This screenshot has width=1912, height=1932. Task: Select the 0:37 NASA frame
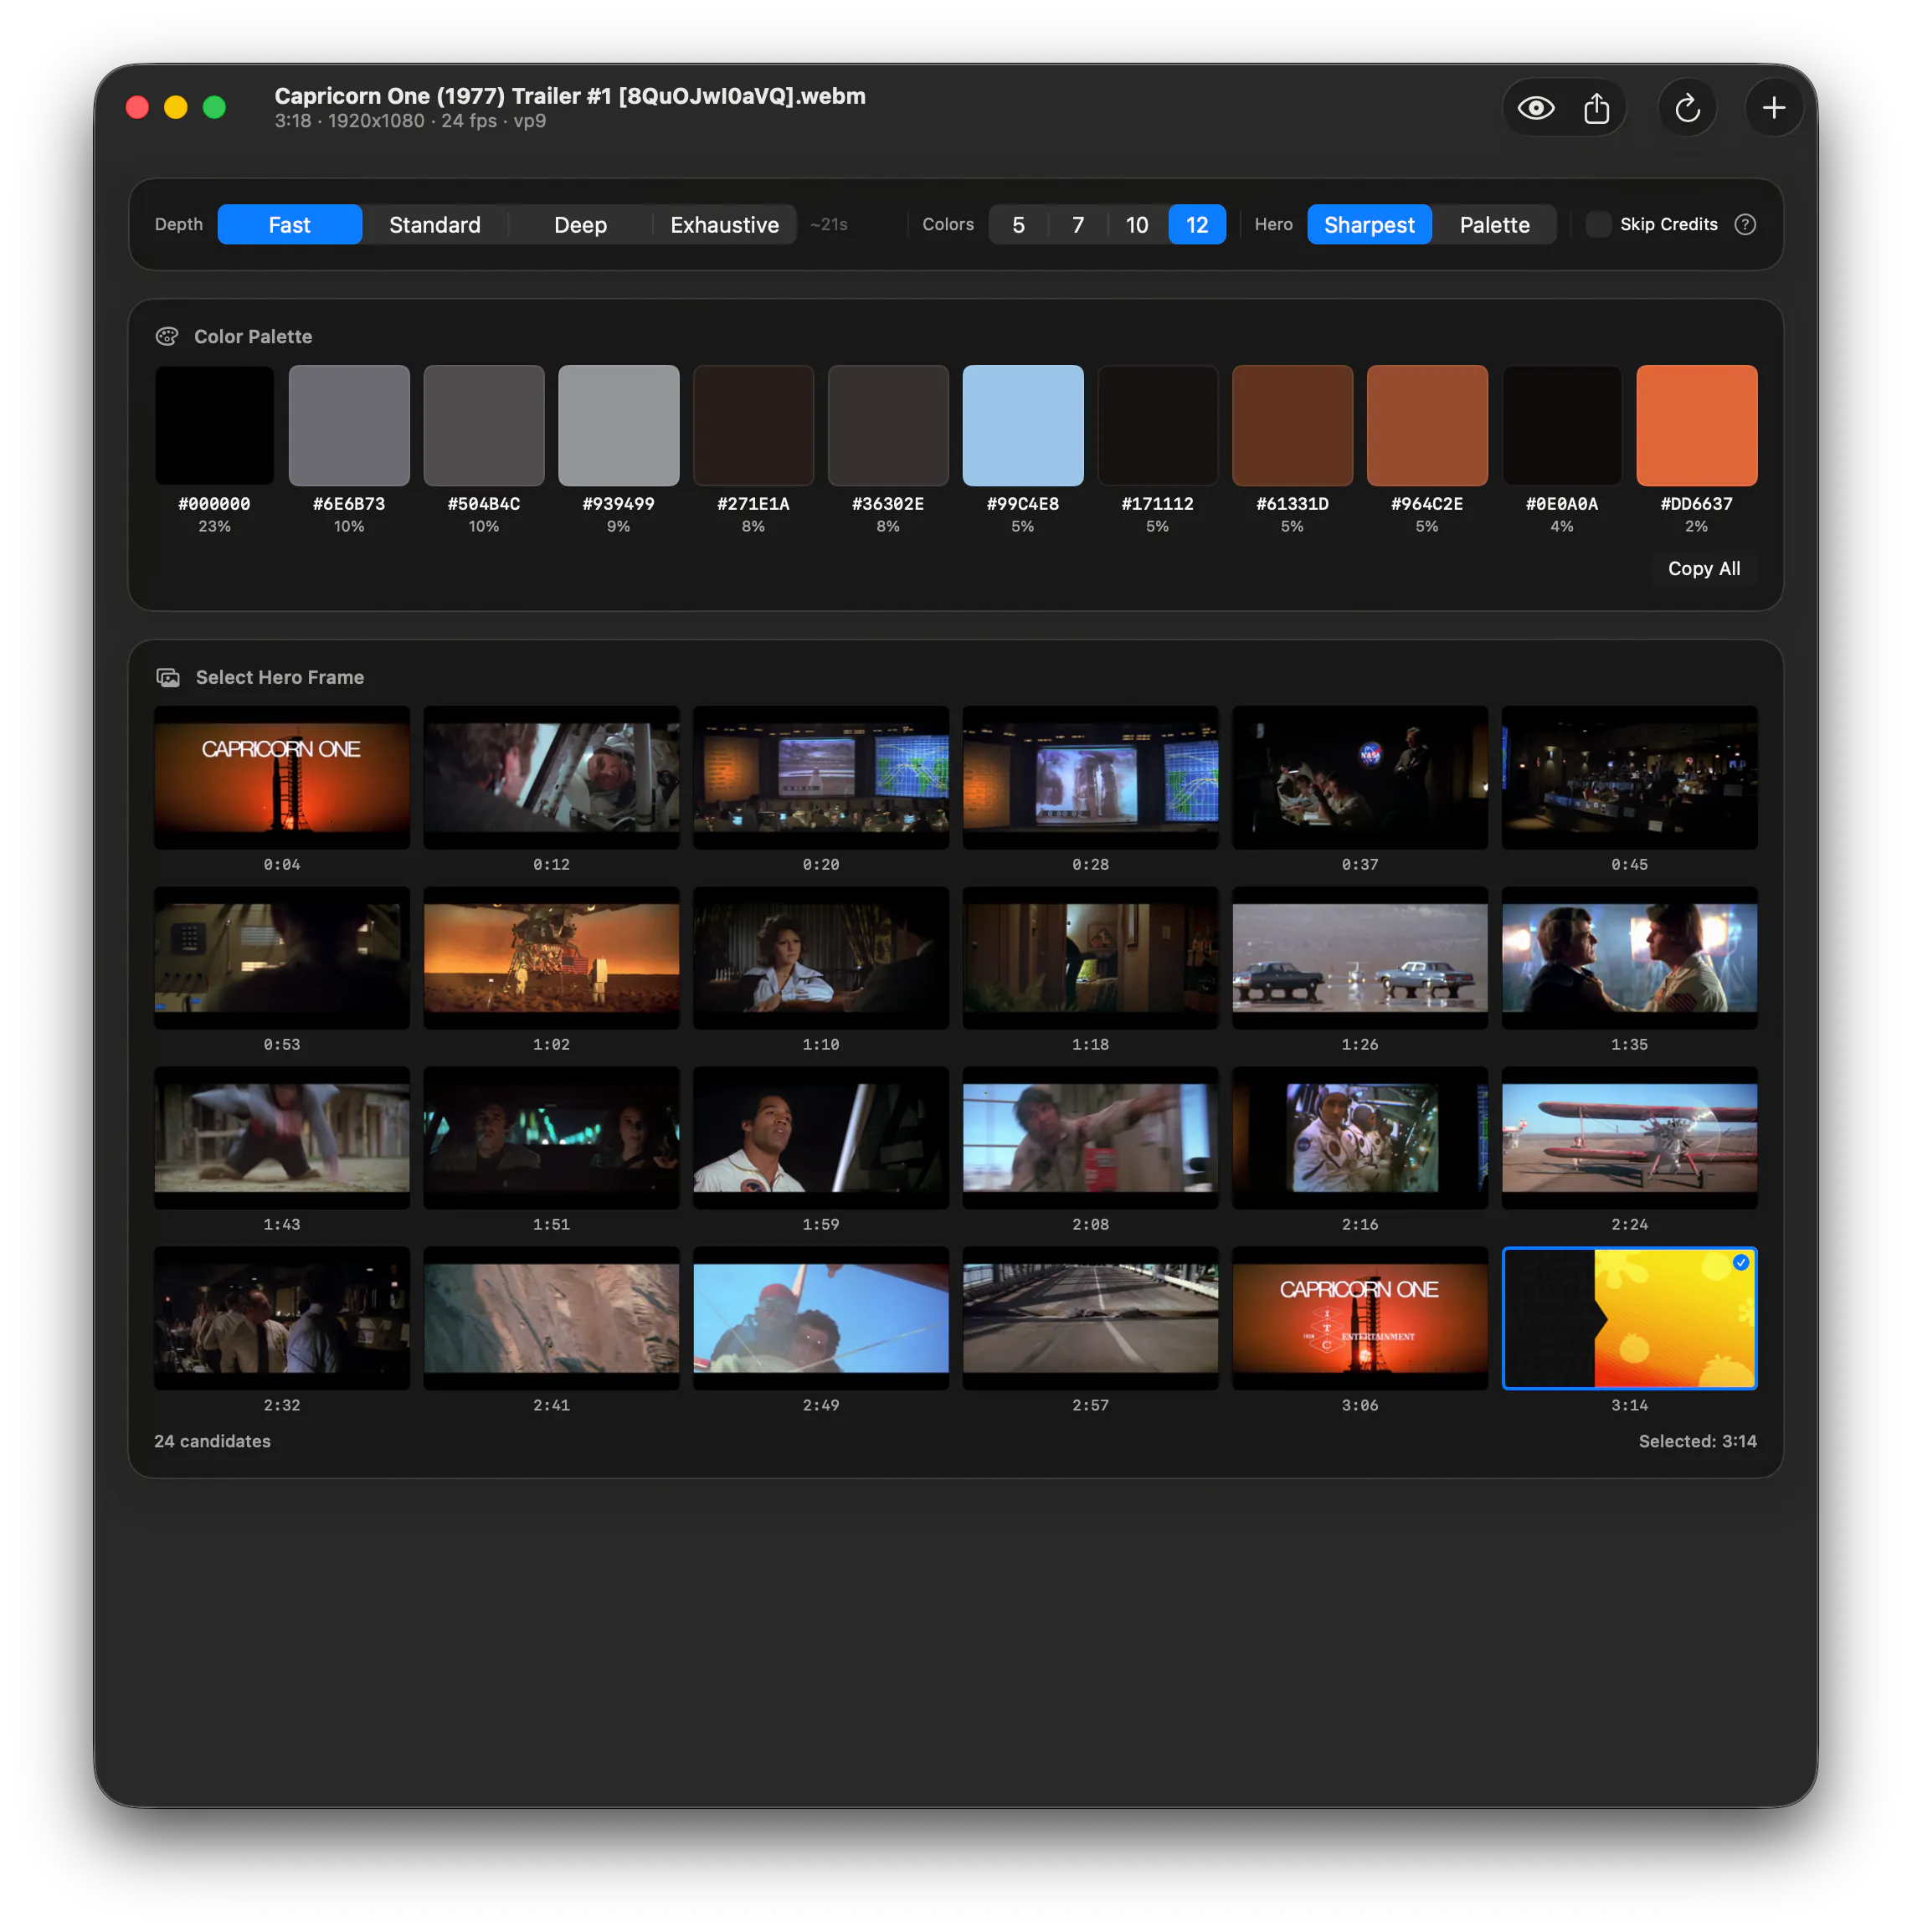click(1360, 777)
